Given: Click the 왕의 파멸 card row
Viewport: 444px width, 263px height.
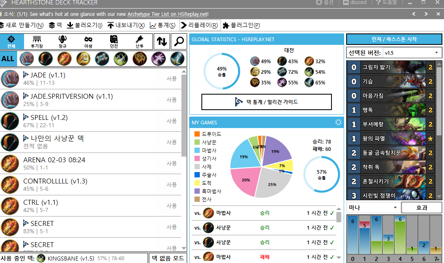Looking at the screenshot, I should (391, 139).
